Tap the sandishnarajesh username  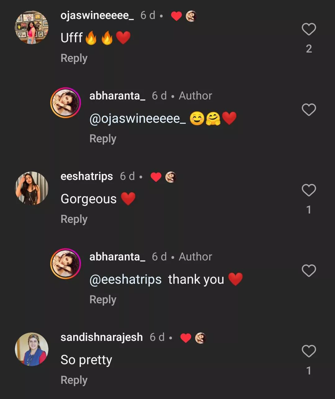[101, 337]
